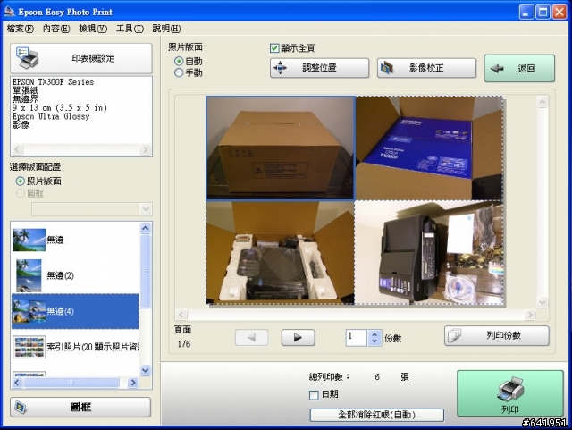Click the large green 列印 button
Image resolution: width=572 pixels, height=430 pixels.
pyautogui.click(x=510, y=393)
